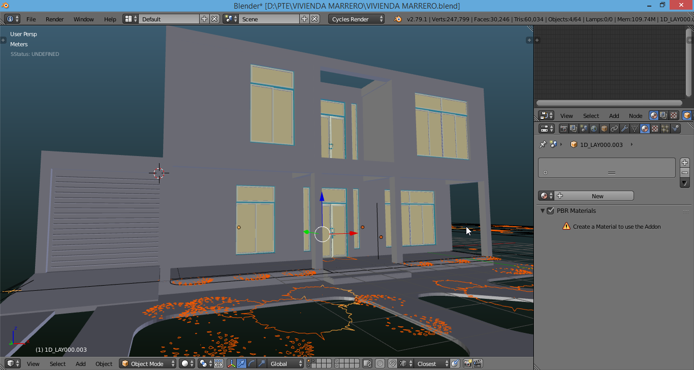
Task: Select Texture nodes type in node editor header
Action: pyautogui.click(x=674, y=115)
